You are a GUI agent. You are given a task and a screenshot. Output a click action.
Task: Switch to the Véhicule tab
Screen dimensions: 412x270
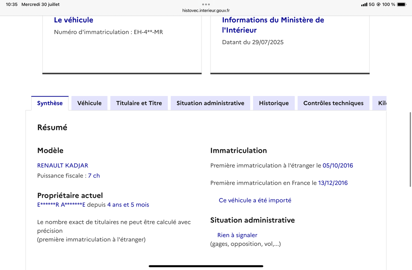coord(89,103)
